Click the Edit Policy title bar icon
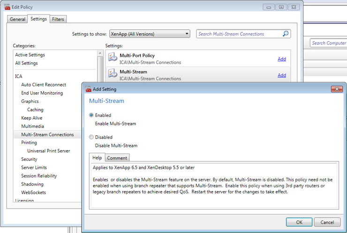The image size is (347, 233). (8, 7)
